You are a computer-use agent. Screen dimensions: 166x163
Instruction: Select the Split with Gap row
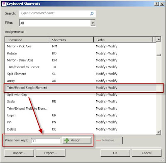(x=81, y=94)
